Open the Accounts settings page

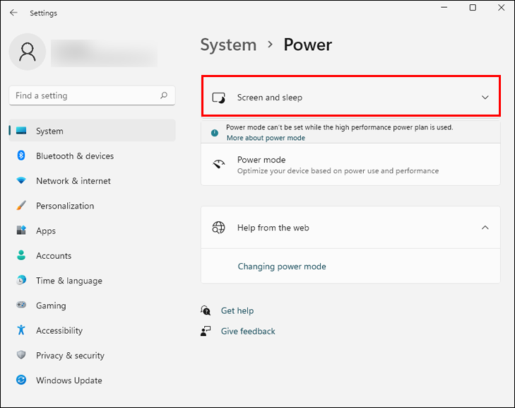tap(54, 256)
